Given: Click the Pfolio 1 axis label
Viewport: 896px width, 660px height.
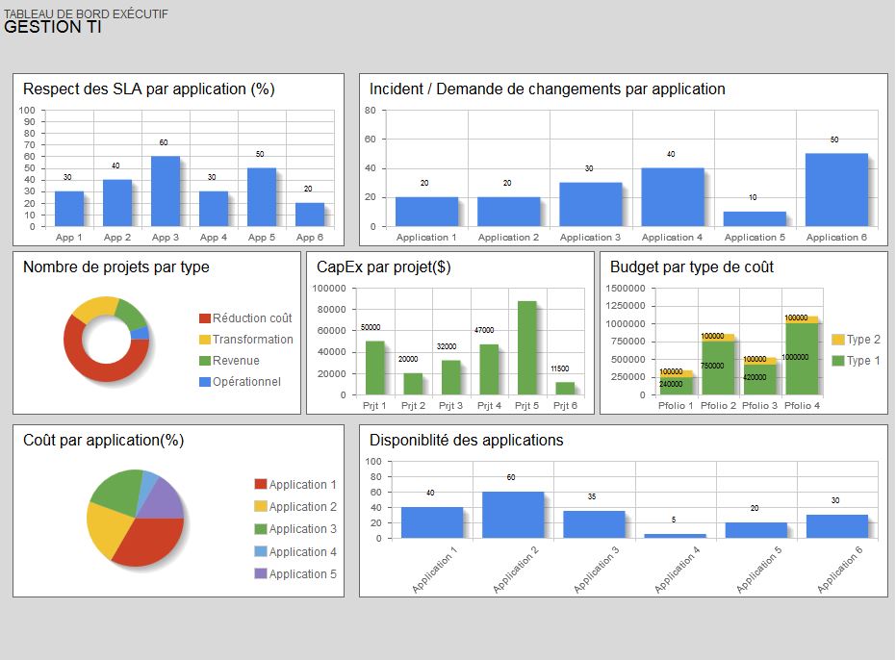Looking at the screenshot, I should (x=676, y=406).
